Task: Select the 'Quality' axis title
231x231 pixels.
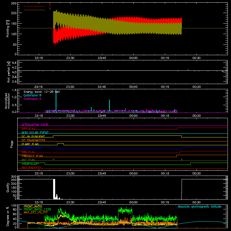Action: (x=8, y=188)
